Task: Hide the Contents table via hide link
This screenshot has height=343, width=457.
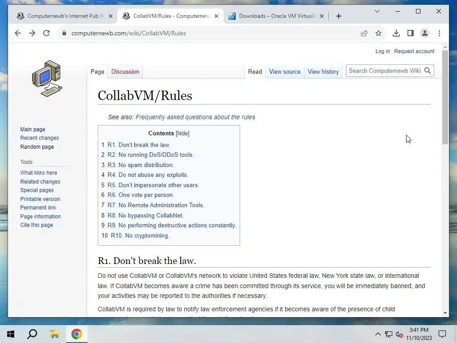Action: [x=183, y=133]
